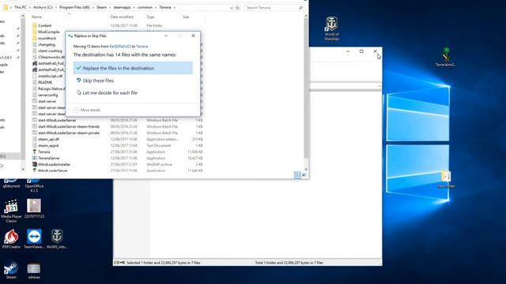
Task: Click common breadcrumb in address bar
Action: [x=145, y=7]
